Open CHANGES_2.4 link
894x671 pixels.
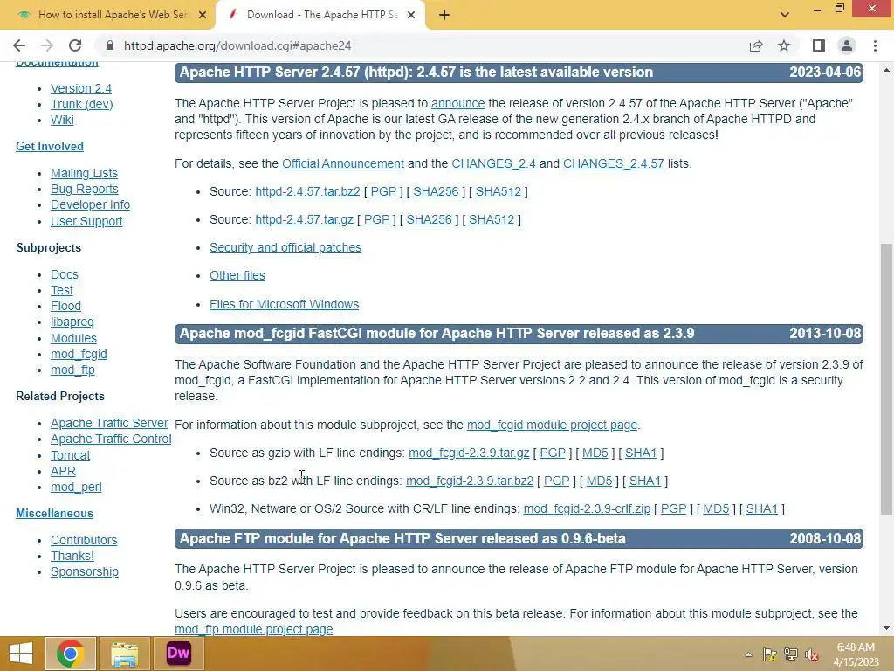[494, 163]
